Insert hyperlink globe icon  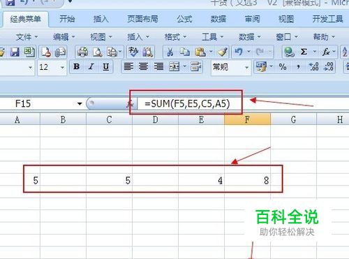coord(289,52)
